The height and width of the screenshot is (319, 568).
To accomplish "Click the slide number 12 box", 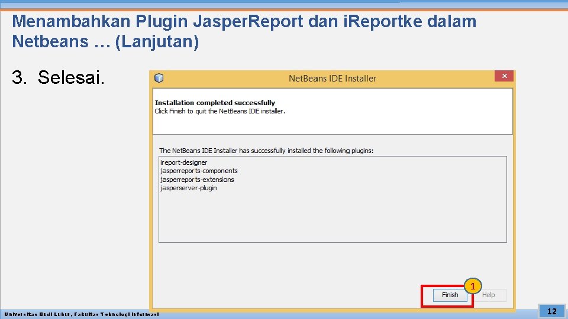I will point(551,311).
